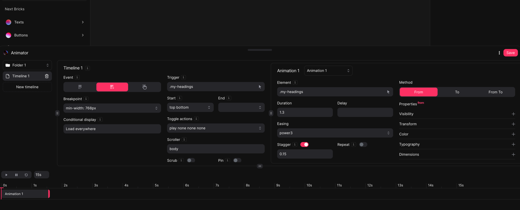Select the To method tab

click(457, 92)
